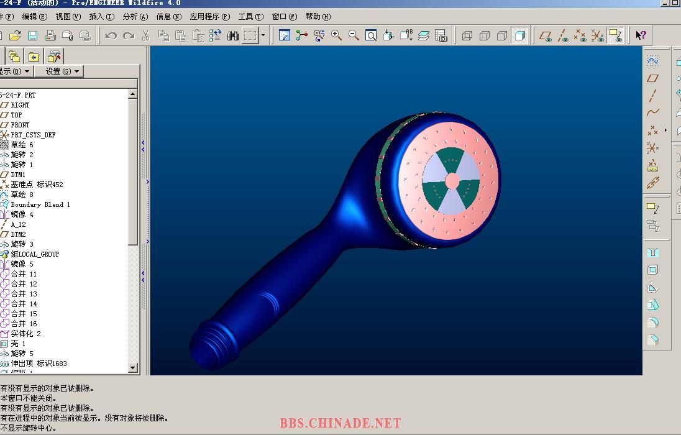Click model tree scrollbar up arrow
681x435 pixels.
(x=133, y=94)
